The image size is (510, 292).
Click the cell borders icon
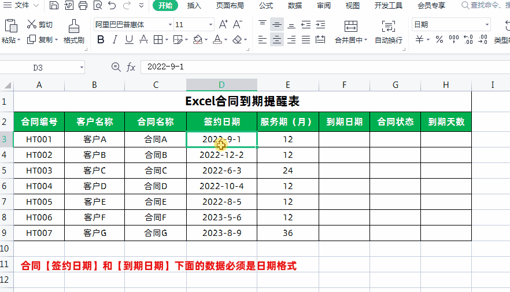click(x=158, y=40)
